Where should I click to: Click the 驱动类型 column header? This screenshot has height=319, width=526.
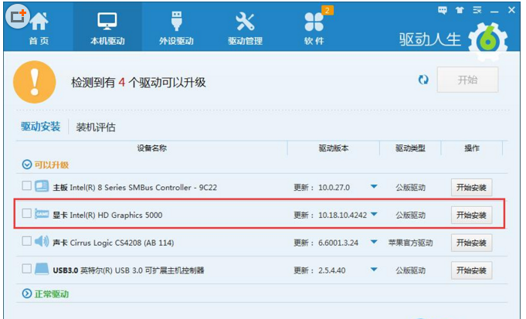pyautogui.click(x=410, y=148)
